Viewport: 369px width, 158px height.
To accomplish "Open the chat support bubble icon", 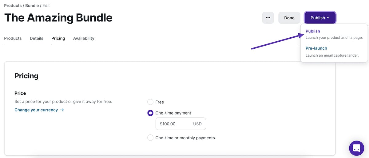I will coord(356,148).
